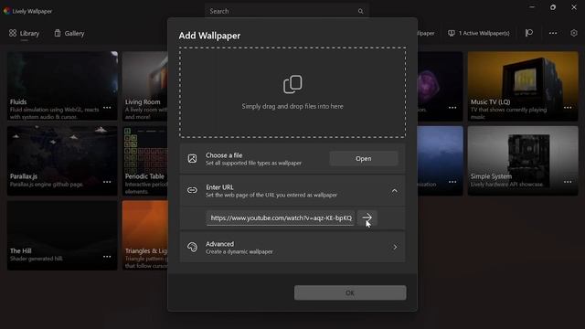This screenshot has width=585, height=329.
Task: Select the Periodic Table wallpaper thumbnail
Action: [x=145, y=161]
